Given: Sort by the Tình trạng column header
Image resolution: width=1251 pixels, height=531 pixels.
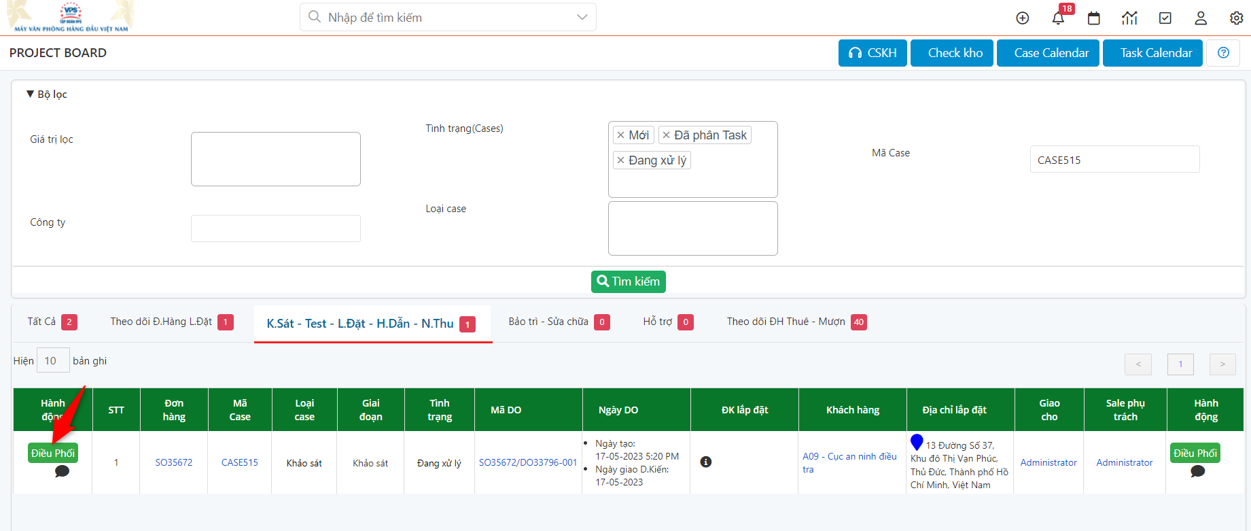Looking at the screenshot, I should tap(440, 410).
